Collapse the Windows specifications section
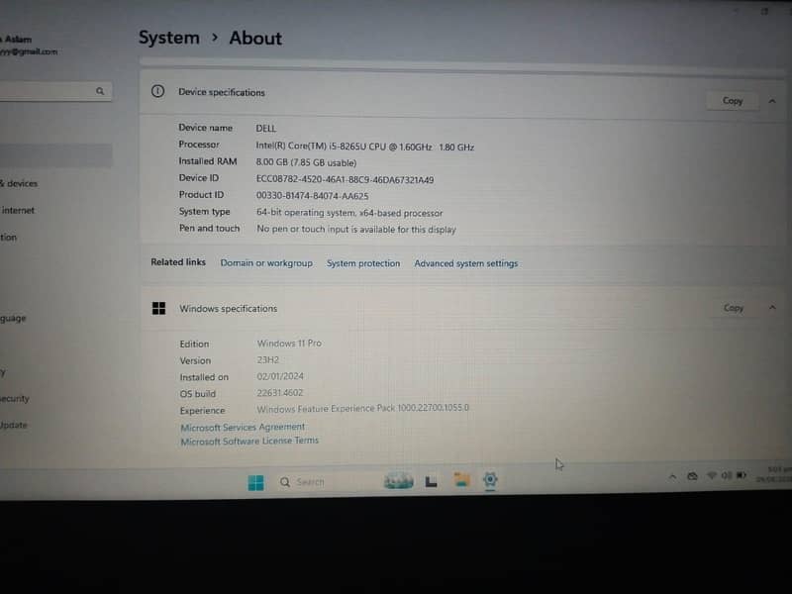The image size is (792, 594). click(772, 307)
